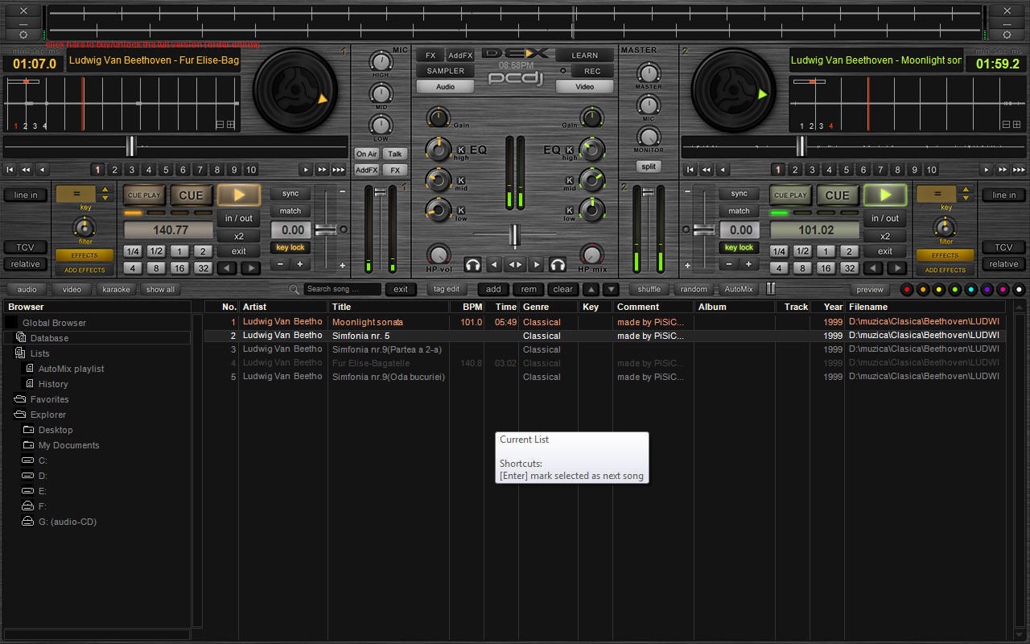1030x644 pixels.
Task: Filter browser by karaoke files
Action: 116,289
